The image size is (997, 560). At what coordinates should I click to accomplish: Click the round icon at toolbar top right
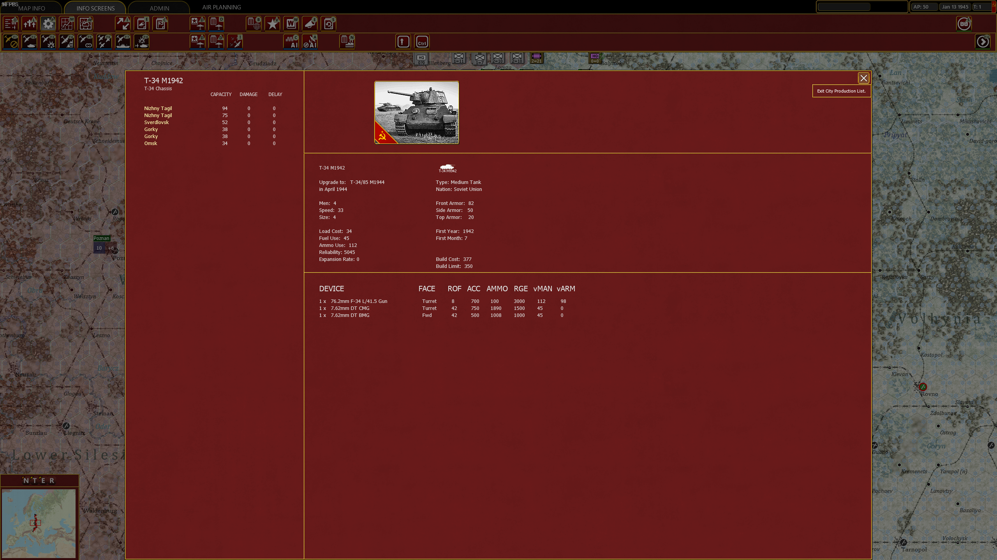click(964, 24)
